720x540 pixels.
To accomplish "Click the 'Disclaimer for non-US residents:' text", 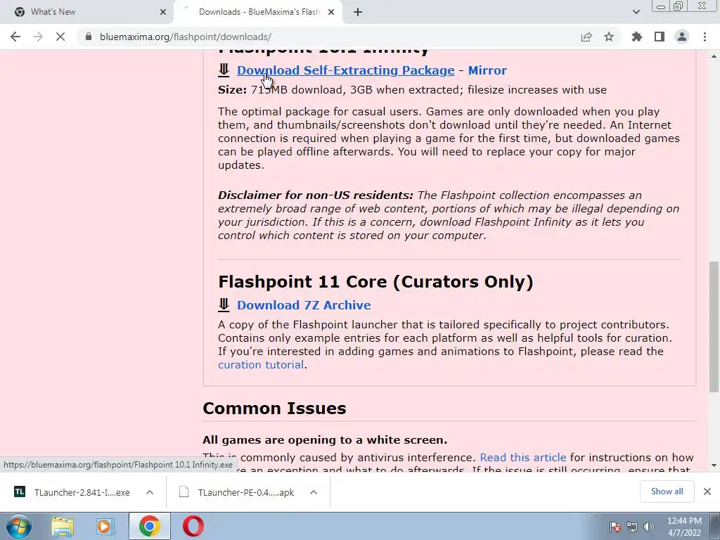I will point(316,195).
